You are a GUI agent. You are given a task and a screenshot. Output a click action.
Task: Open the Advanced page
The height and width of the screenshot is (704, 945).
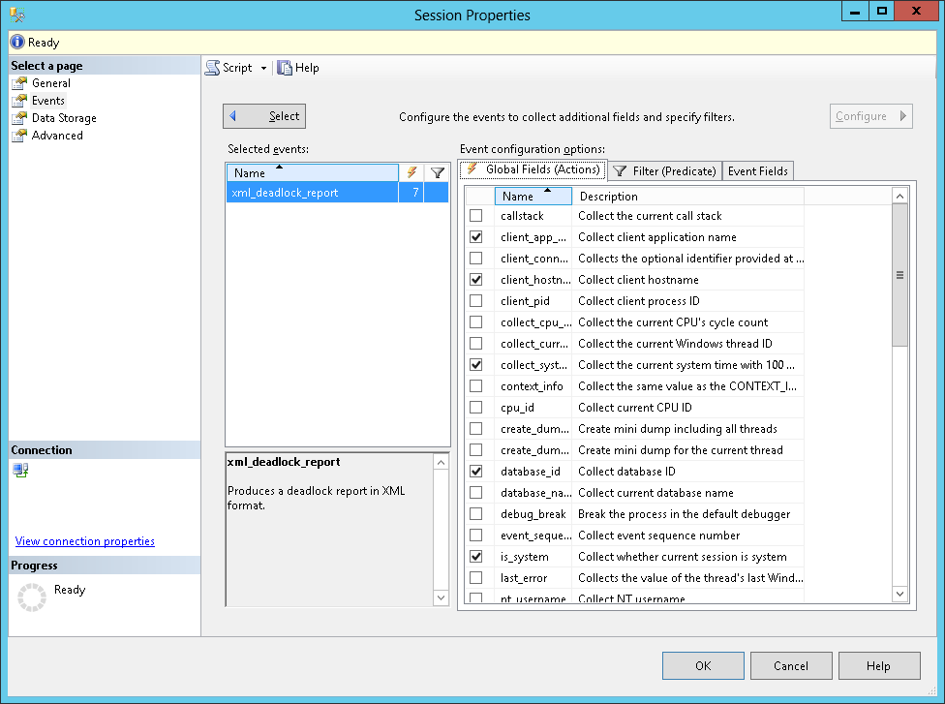[x=57, y=136]
